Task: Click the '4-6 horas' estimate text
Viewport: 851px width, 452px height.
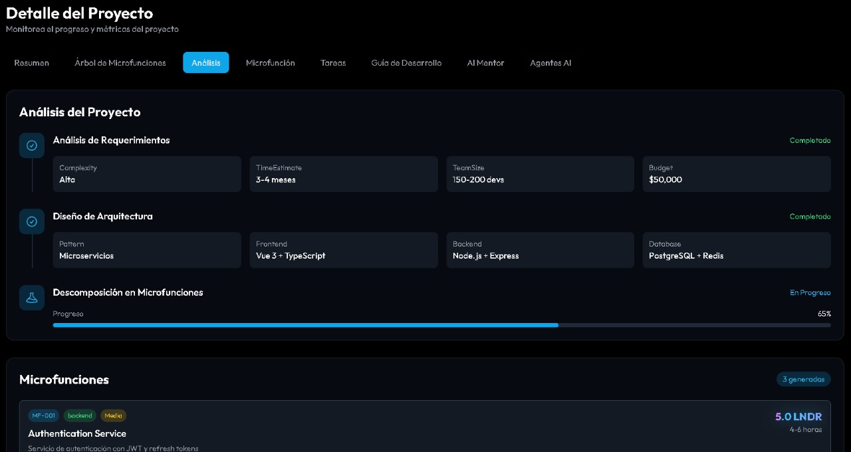Action: pos(806,429)
